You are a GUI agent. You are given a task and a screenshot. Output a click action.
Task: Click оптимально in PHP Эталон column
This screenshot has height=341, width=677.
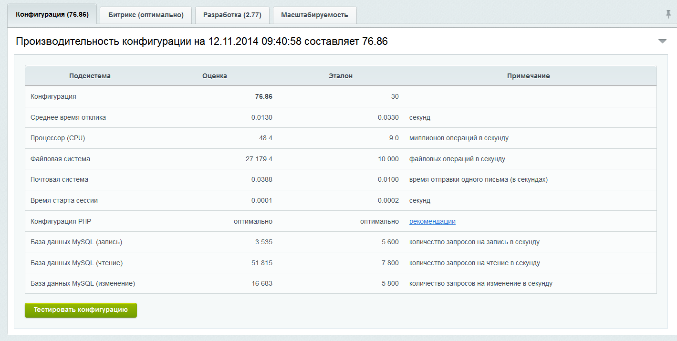(380, 221)
